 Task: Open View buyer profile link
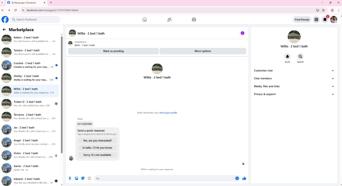pos(168,113)
